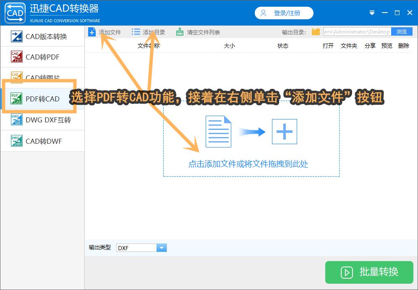Click the XUNJIE CAD logo icon
This screenshot has width=418, height=290.
click(14, 13)
